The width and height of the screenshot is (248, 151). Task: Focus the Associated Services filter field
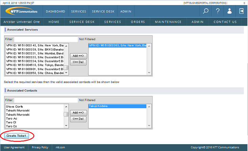tap(46, 39)
